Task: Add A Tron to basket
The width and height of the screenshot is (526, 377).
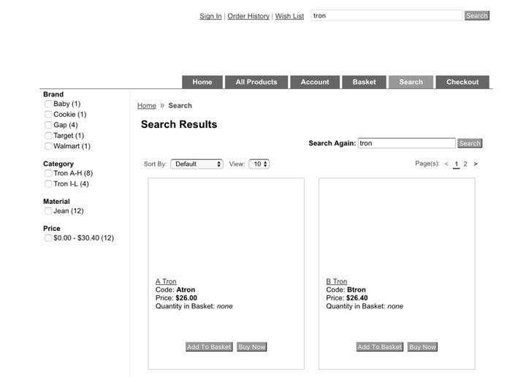Action: (x=209, y=347)
